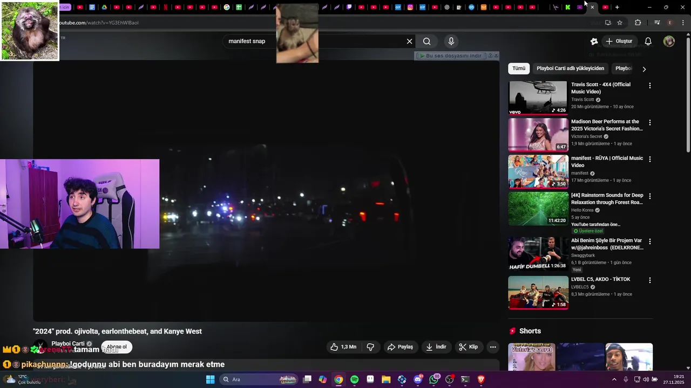691x388 pixels.
Task: Subscribe with the Abone ol button
Action: point(117,347)
